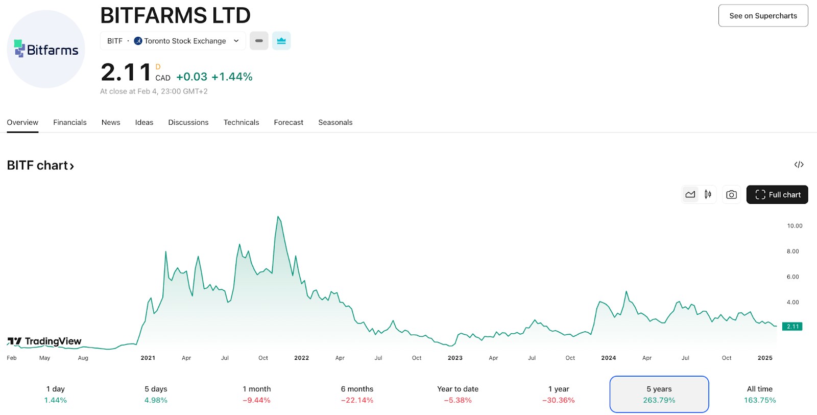Select the All time range
Image resolution: width=817 pixels, height=415 pixels.
(760, 395)
